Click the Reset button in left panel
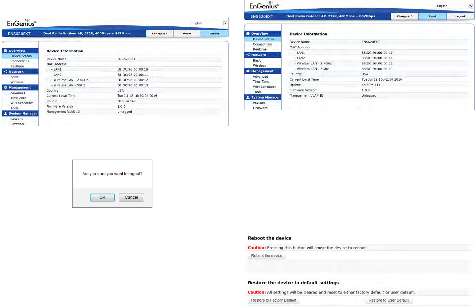Screen dimensions: 475x307 187,34
